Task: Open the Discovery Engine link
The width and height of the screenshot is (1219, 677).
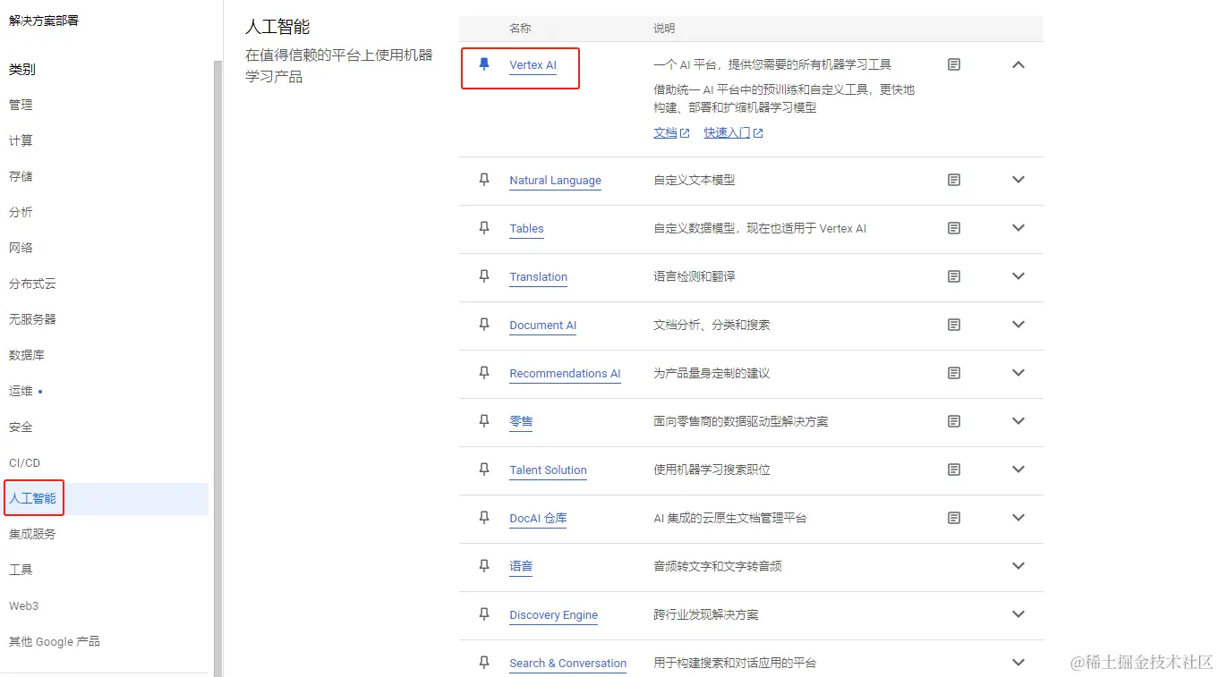Action: [x=553, y=615]
